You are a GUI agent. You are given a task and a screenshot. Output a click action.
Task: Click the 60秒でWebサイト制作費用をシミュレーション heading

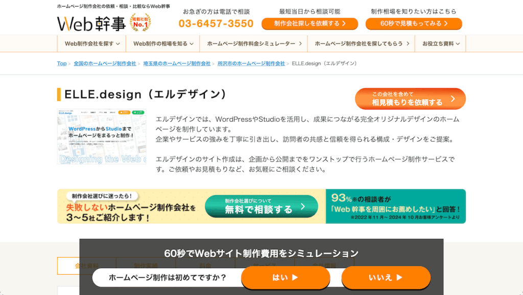pos(261,253)
